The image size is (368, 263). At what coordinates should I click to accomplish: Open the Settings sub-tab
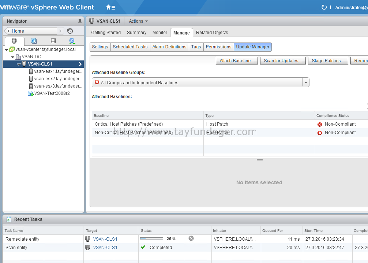[x=100, y=47]
